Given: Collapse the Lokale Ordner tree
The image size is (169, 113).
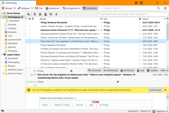Looking at the screenshot, I should (x=2, y=55).
